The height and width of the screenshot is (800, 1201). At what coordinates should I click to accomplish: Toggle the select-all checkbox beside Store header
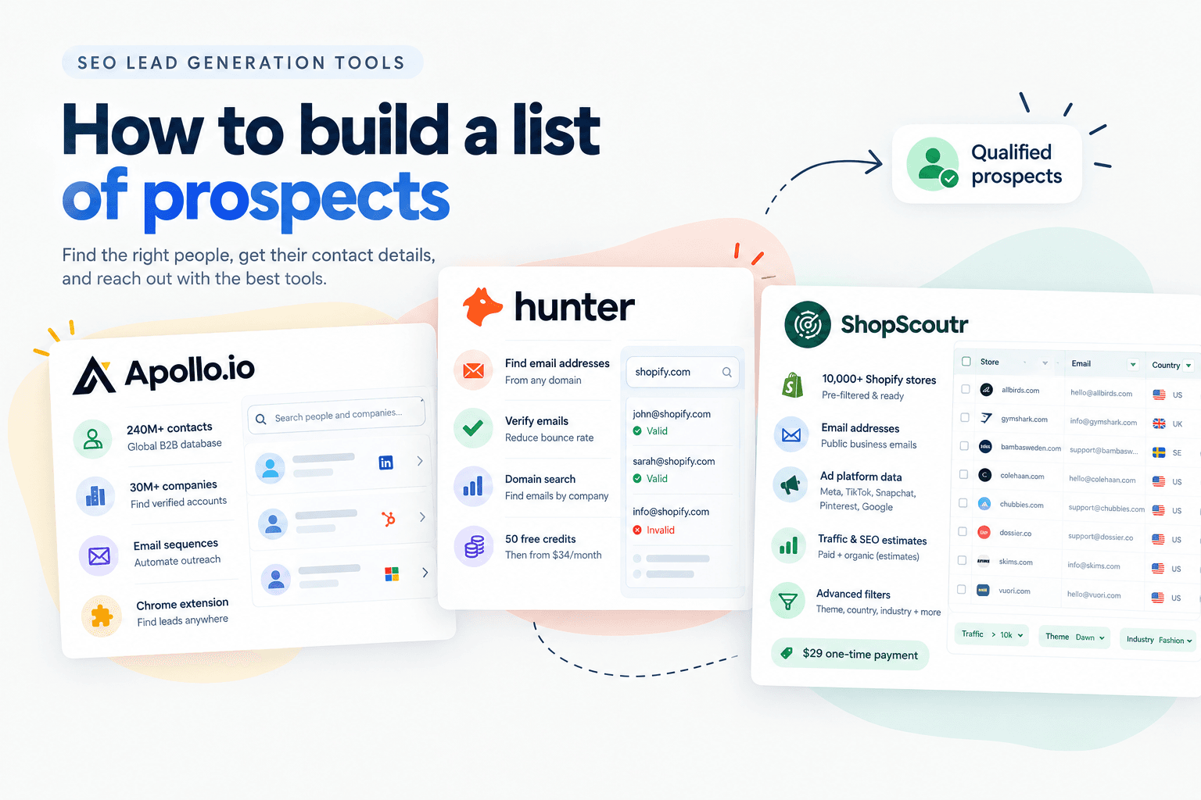[966, 362]
